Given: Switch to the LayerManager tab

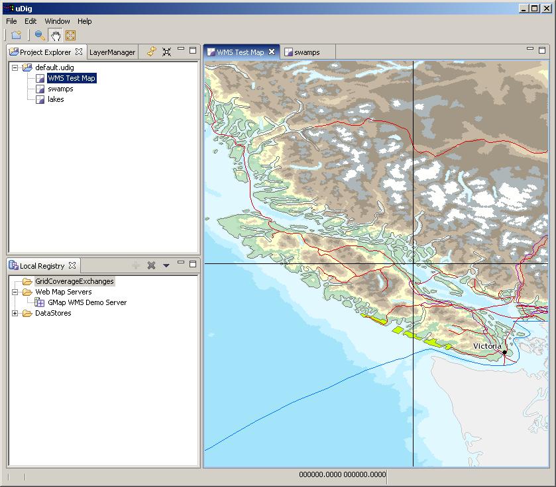Looking at the screenshot, I should click(x=112, y=52).
